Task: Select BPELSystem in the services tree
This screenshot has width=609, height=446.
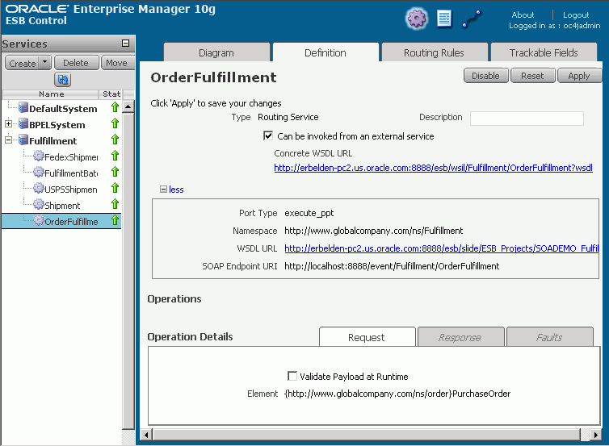Action: pos(57,125)
